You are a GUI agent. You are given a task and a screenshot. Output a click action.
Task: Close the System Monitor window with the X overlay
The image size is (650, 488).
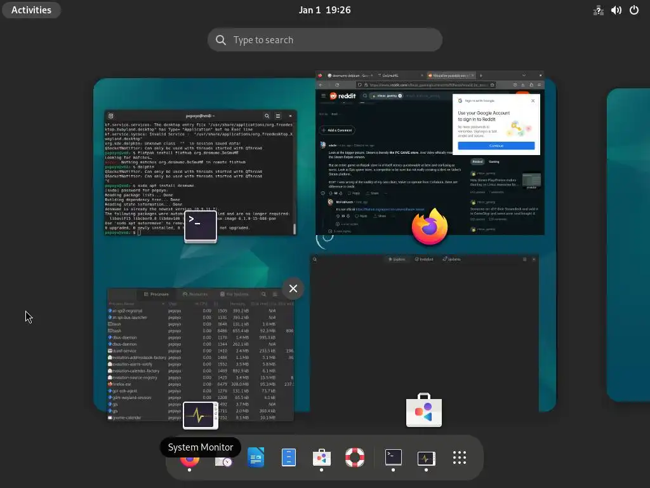[293, 288]
